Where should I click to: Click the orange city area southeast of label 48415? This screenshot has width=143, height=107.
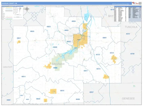pos(106,77)
